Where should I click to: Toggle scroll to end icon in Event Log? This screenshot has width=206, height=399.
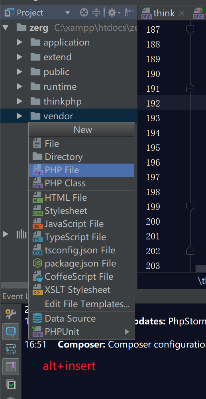11,366
